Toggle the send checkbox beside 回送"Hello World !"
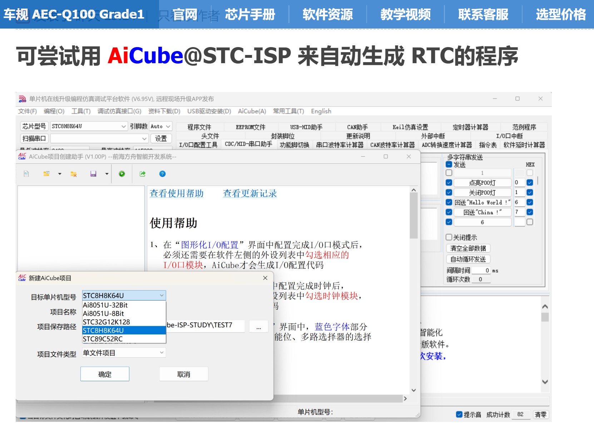Screen dimensions: 594x429 (449, 202)
